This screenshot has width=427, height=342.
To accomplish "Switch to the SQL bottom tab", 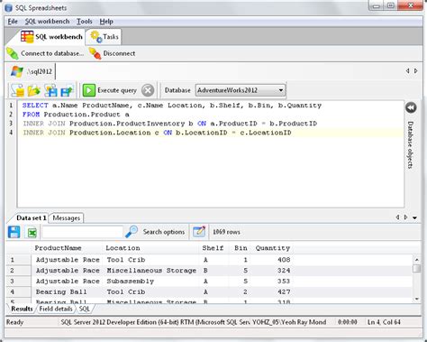I will (85, 309).
